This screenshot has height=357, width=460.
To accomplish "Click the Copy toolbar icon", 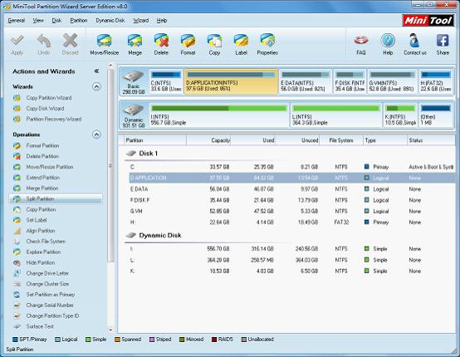I will tap(214, 44).
